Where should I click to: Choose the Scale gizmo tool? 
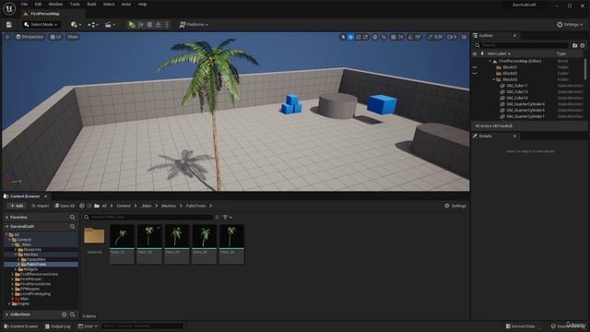click(365, 37)
